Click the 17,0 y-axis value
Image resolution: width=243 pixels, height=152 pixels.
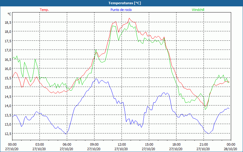[8, 50]
